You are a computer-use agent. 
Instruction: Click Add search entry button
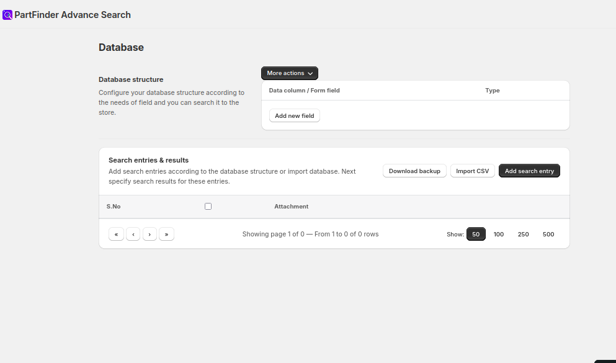[x=529, y=171]
